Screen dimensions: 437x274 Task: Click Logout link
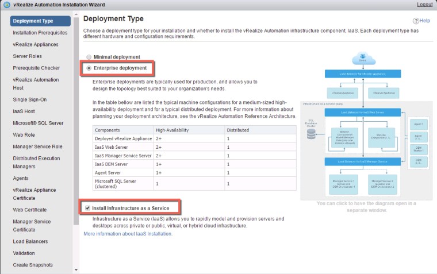tap(424, 5)
